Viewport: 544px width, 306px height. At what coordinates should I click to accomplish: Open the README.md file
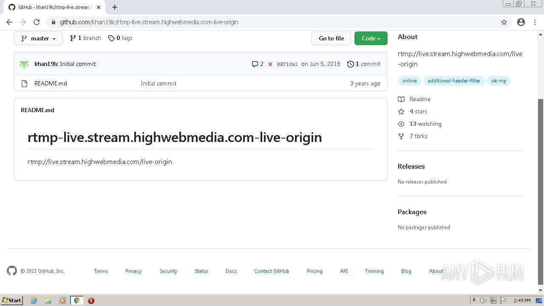[51, 83]
